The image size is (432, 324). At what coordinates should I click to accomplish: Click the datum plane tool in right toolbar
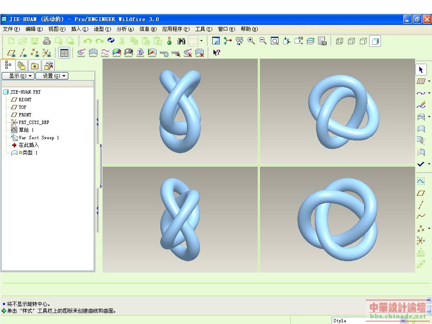tap(421, 193)
